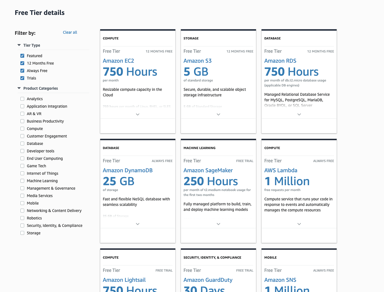Viewport: 384px width, 292px height.
Task: Click the "MOBILE" card category label
Action: coord(270,258)
